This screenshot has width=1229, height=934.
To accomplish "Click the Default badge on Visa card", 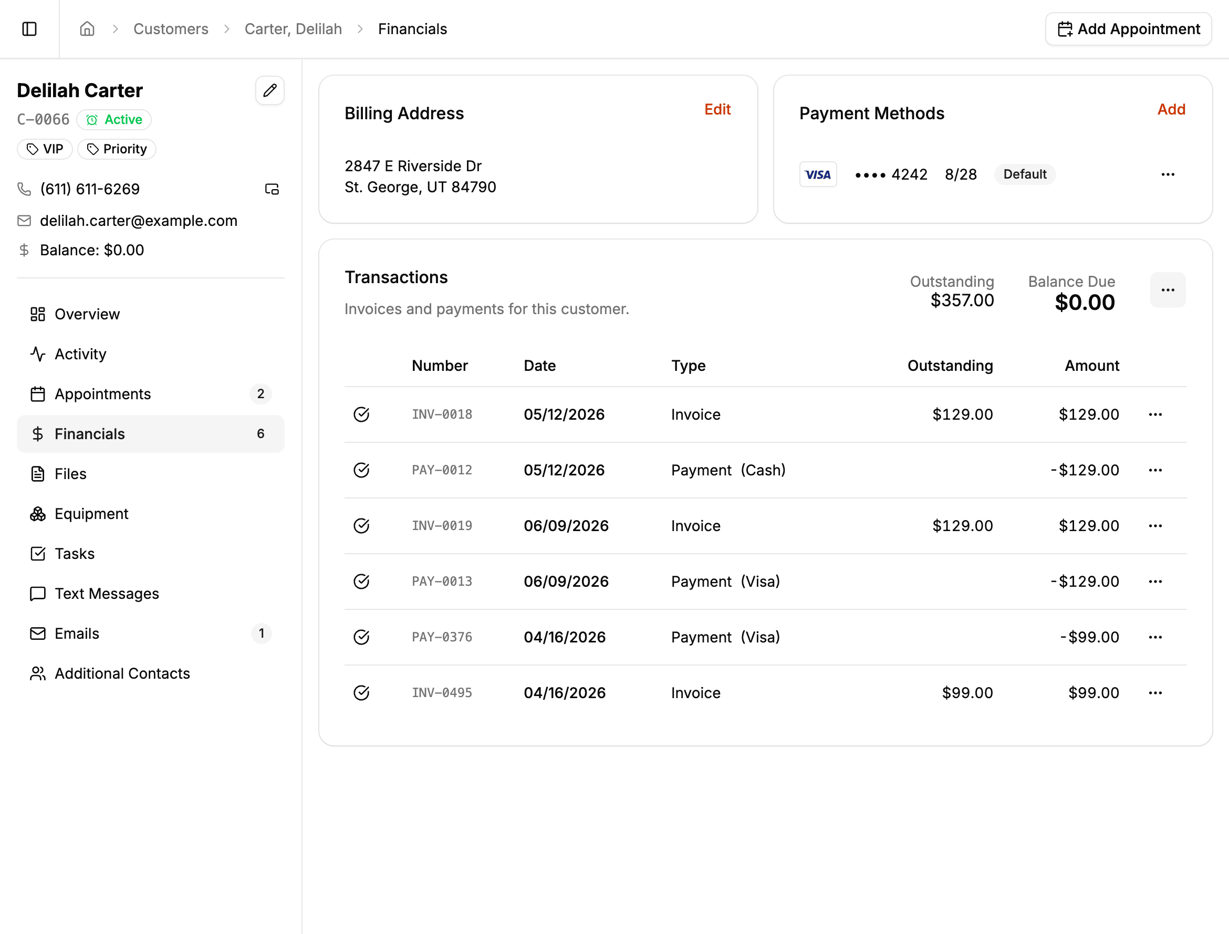I will coord(1025,174).
